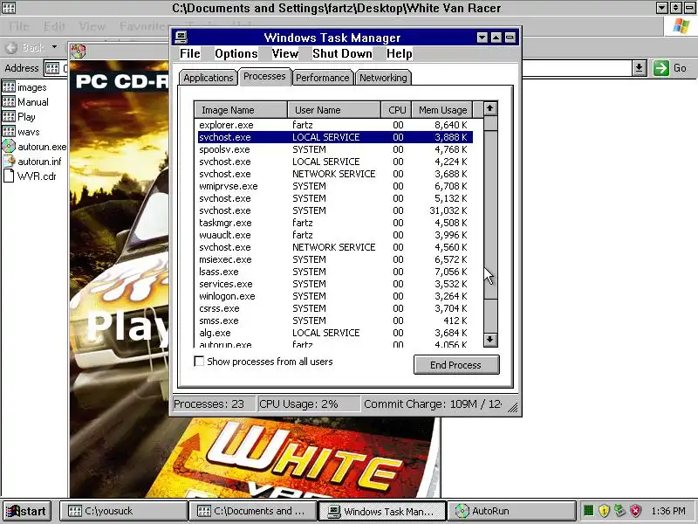Click the Back arrow in Explorer toolbar
The width and height of the screenshot is (698, 524).
[12, 47]
